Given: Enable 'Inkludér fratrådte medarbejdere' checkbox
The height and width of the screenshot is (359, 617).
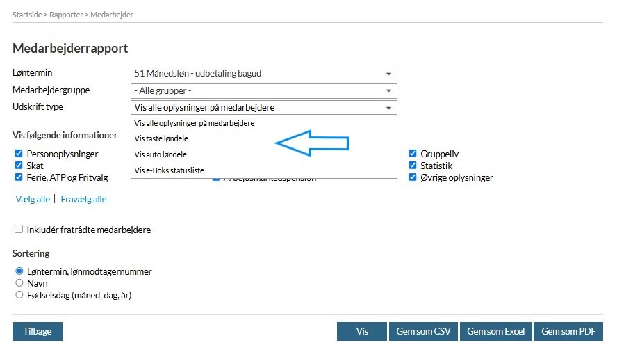Looking at the screenshot, I should point(19,229).
